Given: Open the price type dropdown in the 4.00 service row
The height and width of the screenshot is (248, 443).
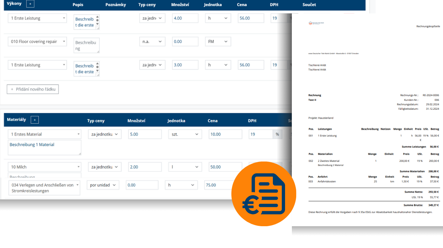Looking at the screenshot, I should point(152,18).
